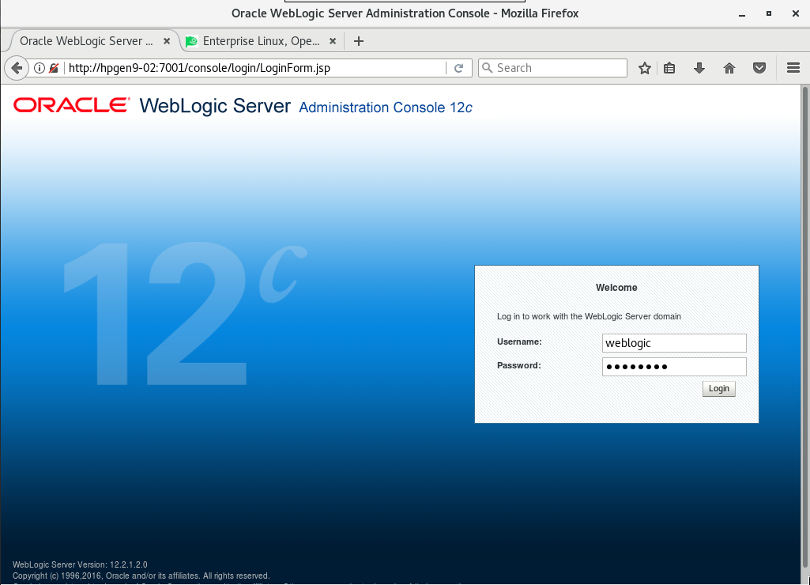Open bookmarks with the clipboard icon
The image size is (810, 585).
669,68
